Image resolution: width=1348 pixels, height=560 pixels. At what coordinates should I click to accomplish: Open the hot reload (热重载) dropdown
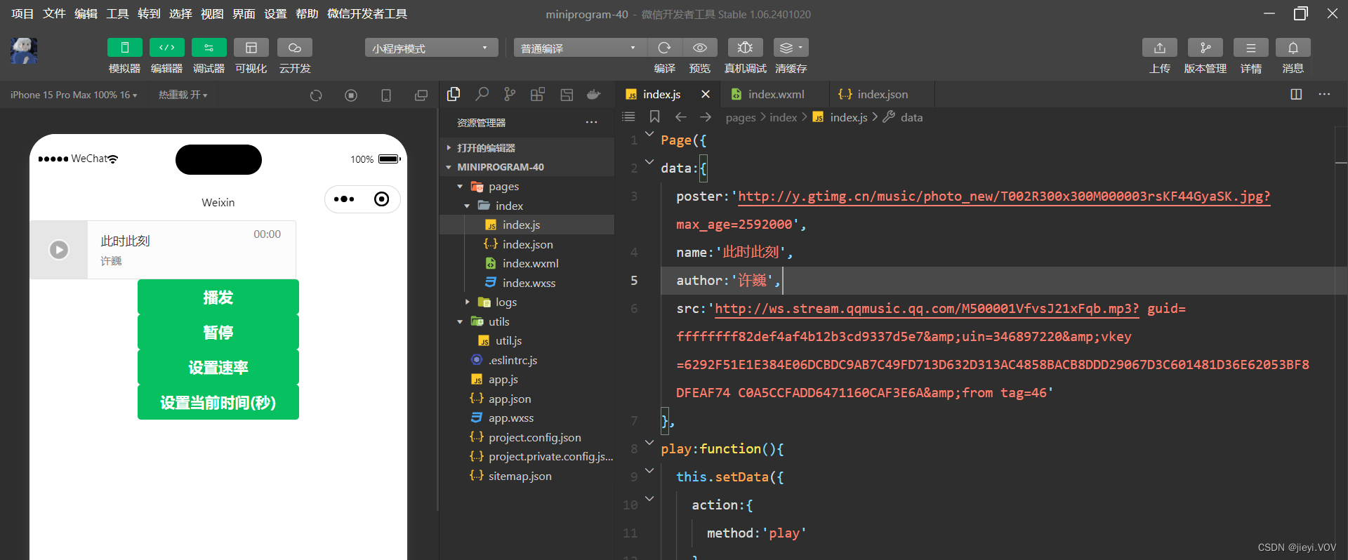tap(183, 95)
